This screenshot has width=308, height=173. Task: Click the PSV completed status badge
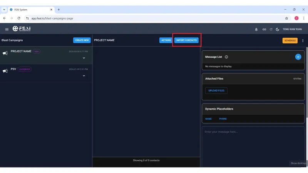point(25,69)
